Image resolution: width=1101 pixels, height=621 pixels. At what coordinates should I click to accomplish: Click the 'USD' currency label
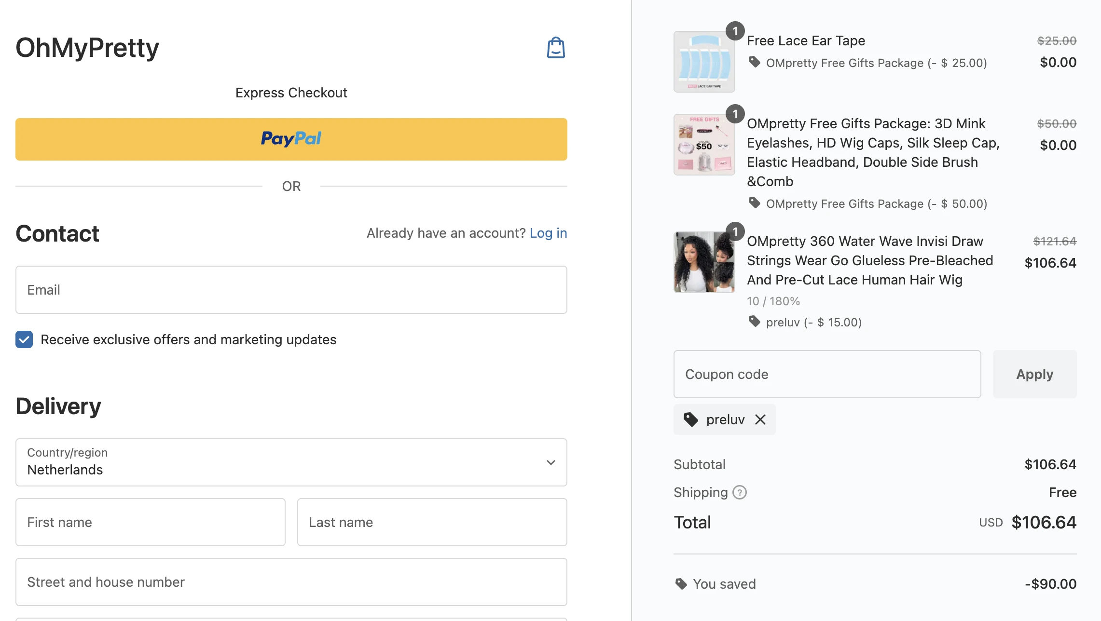(x=991, y=523)
